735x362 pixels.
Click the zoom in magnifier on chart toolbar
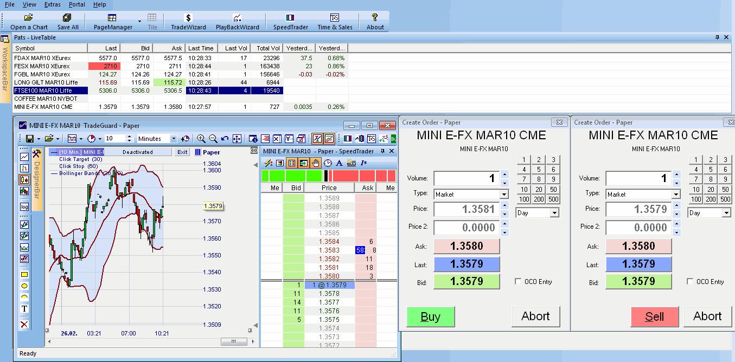coord(201,139)
